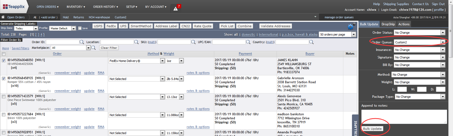
Task: Click the FedEx label button
Action: (x=111, y=26)
